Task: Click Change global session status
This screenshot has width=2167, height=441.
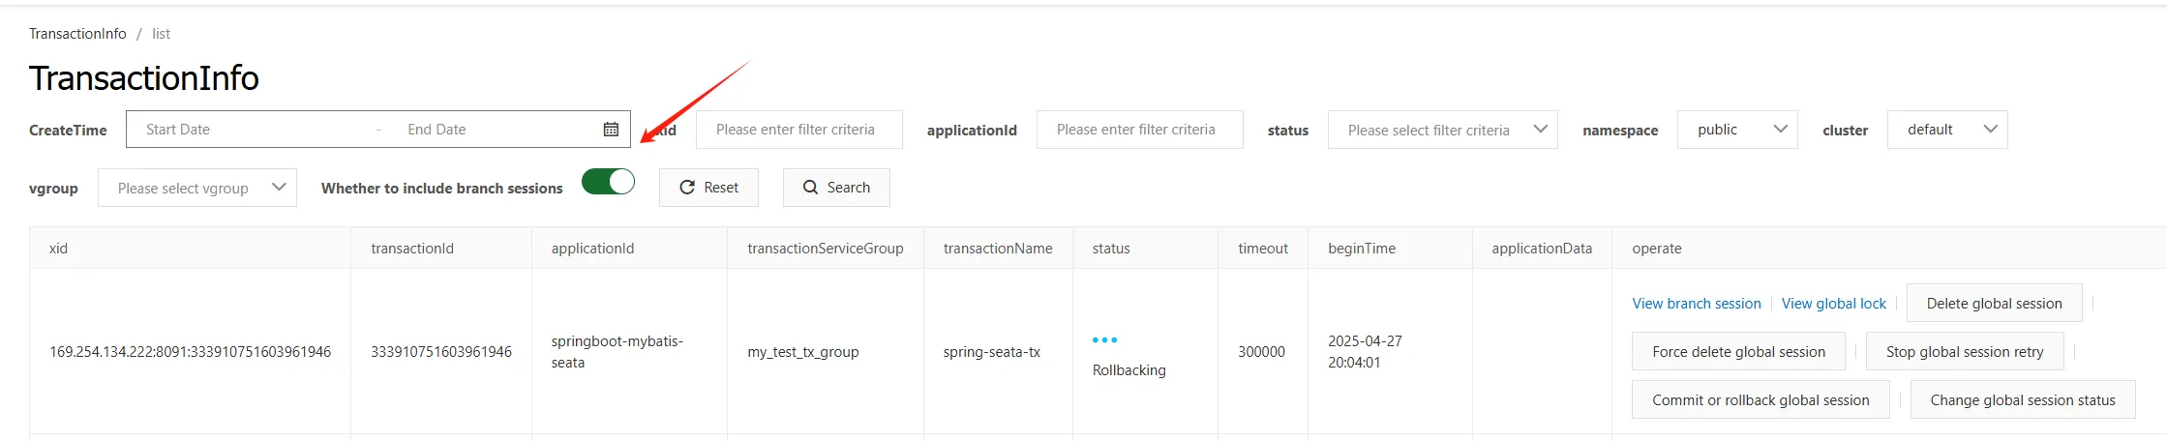Action: coord(2022,400)
